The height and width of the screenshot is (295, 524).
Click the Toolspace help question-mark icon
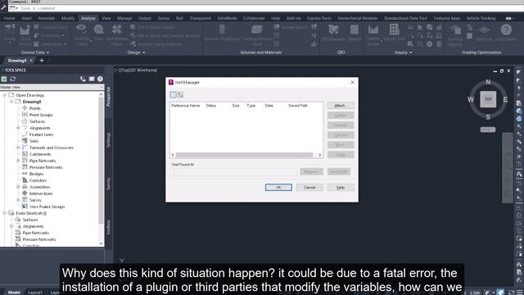pos(100,79)
